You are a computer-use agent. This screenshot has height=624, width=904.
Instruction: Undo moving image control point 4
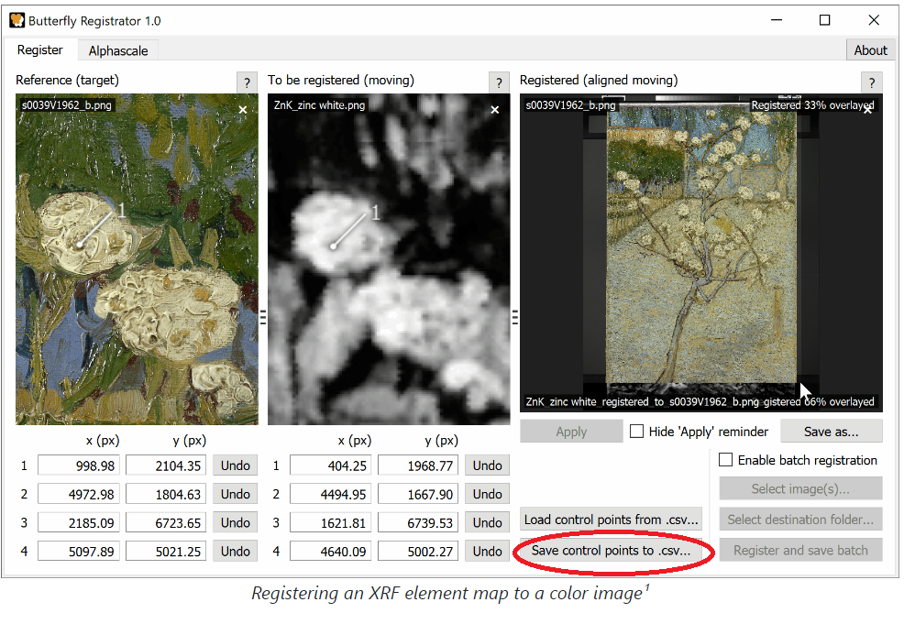point(487,552)
